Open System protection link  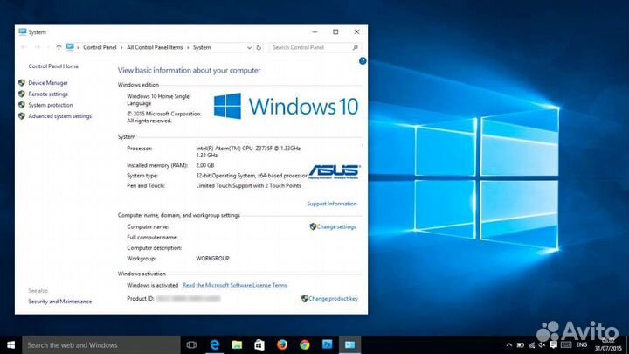tap(51, 105)
